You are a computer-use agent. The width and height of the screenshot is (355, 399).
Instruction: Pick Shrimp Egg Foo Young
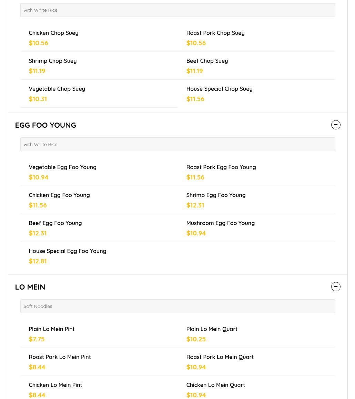[216, 195]
